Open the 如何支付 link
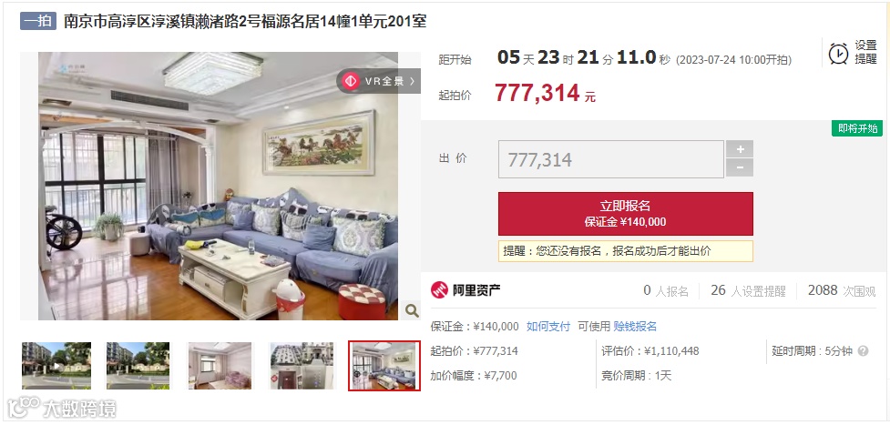 [x=548, y=327]
